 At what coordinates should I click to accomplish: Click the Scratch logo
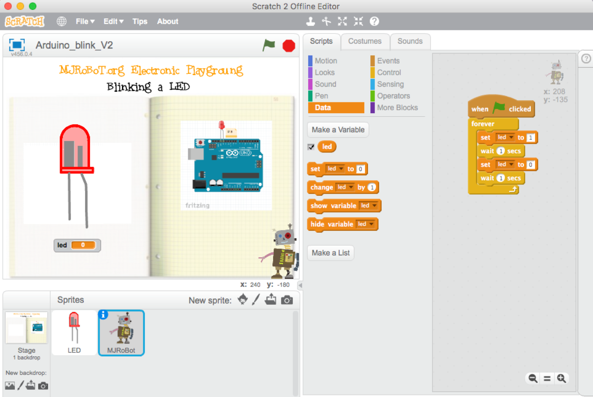click(25, 22)
